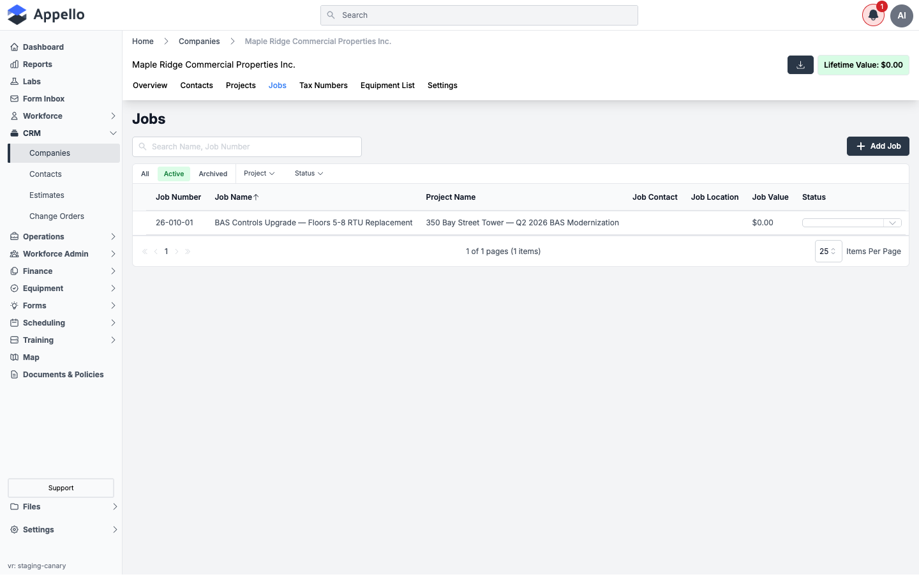The width and height of the screenshot is (919, 586).
Task: Expand the Files sidebar section
Action: point(115,507)
